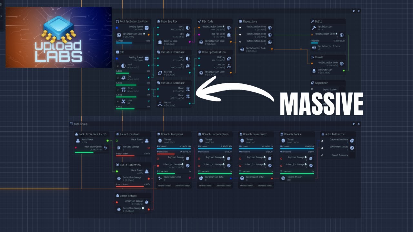413x232 pixels.
Task: Click the Tokens Stolen icon in Breach Banks
Action: (283, 178)
